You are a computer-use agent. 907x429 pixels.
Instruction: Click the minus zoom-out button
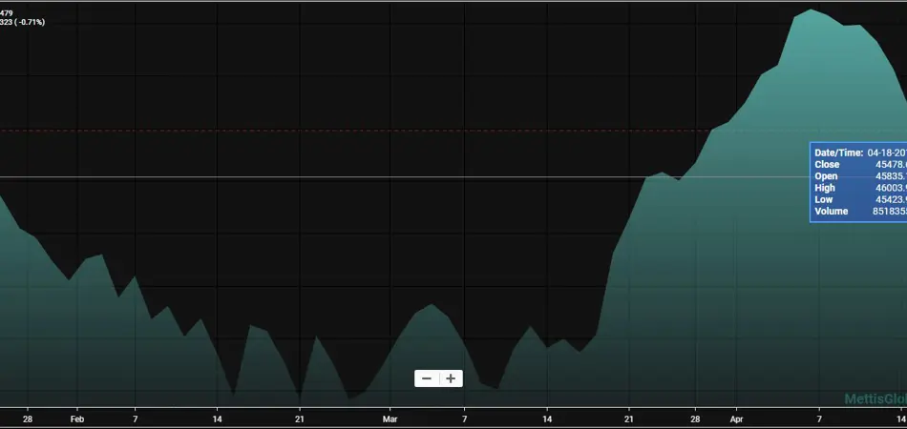427,378
